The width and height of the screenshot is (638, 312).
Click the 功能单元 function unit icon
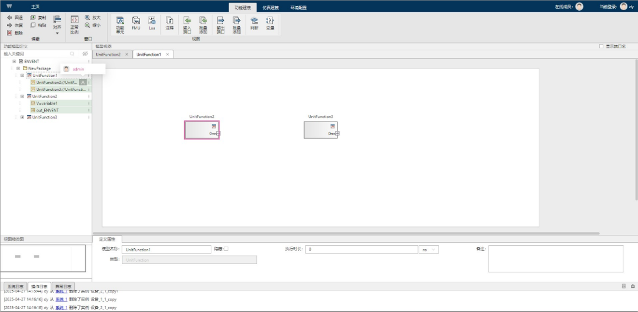point(120,24)
